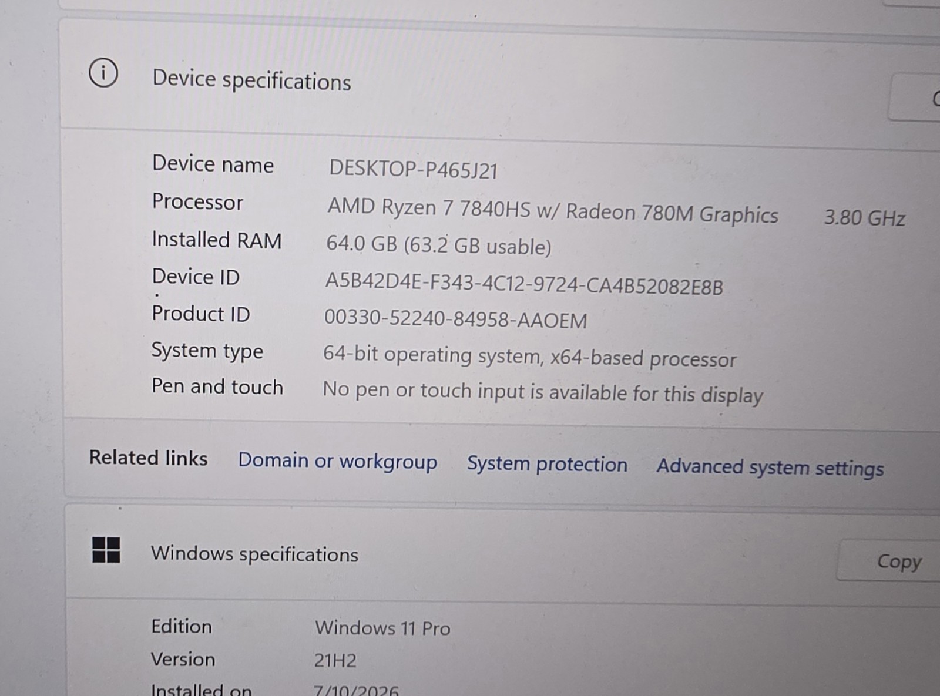This screenshot has height=696, width=940.
Task: Click the Pen and touch label
Action: tap(217, 386)
